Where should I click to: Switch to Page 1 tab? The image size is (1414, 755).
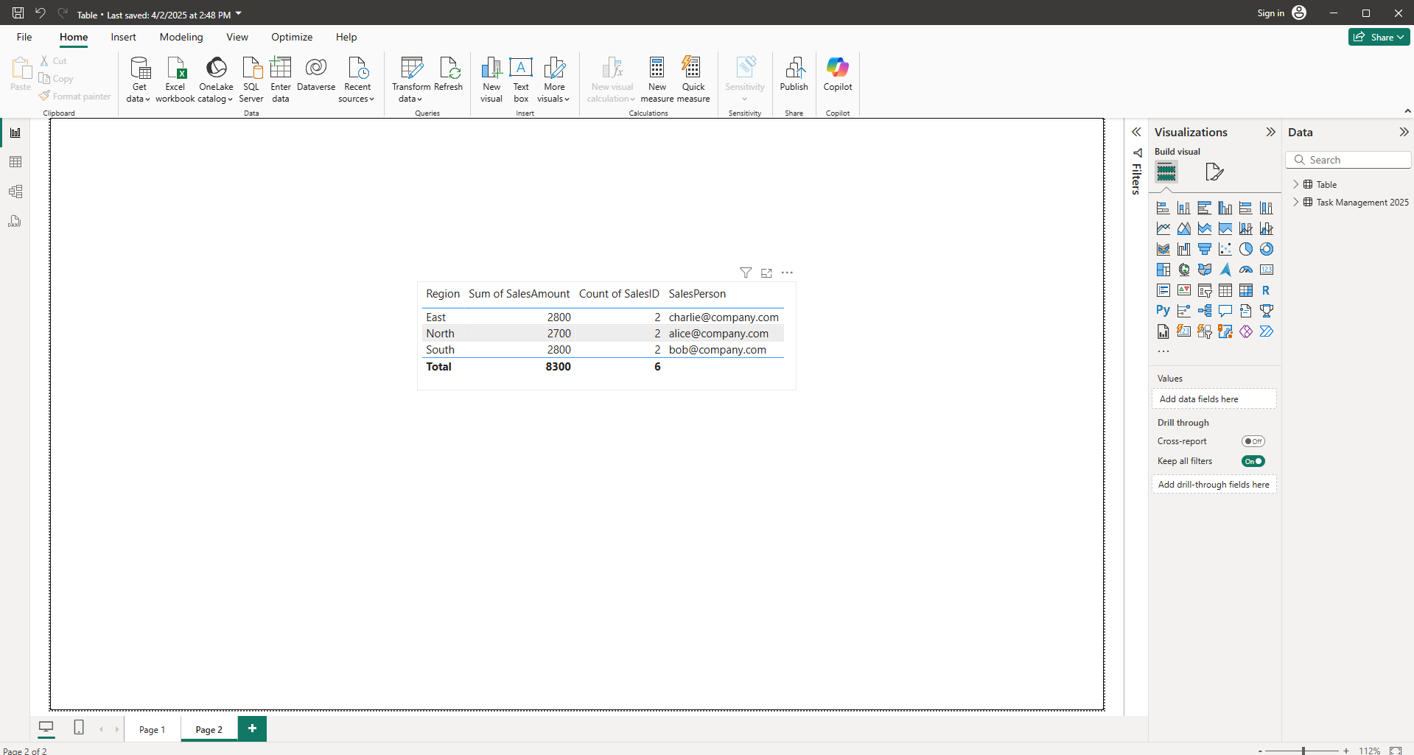(x=152, y=729)
